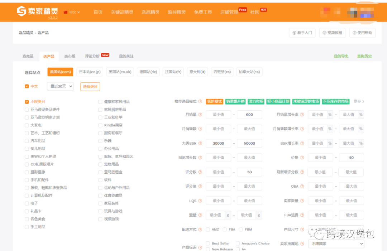The width and height of the screenshot is (387, 251).
Task: Click the help icon beside 月销量
Action: (x=200, y=114)
